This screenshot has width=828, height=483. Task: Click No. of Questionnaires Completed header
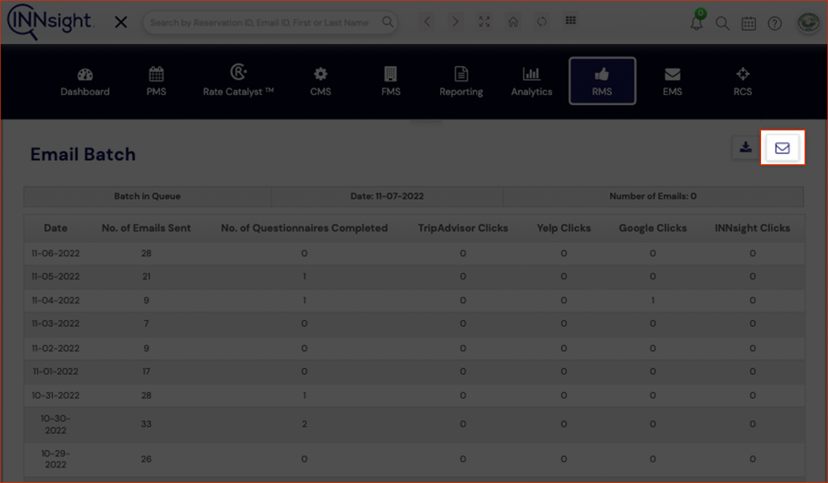coord(304,228)
